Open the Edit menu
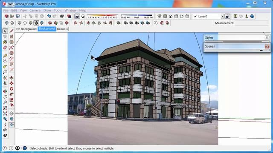The image size is (273, 153). pos(14,10)
